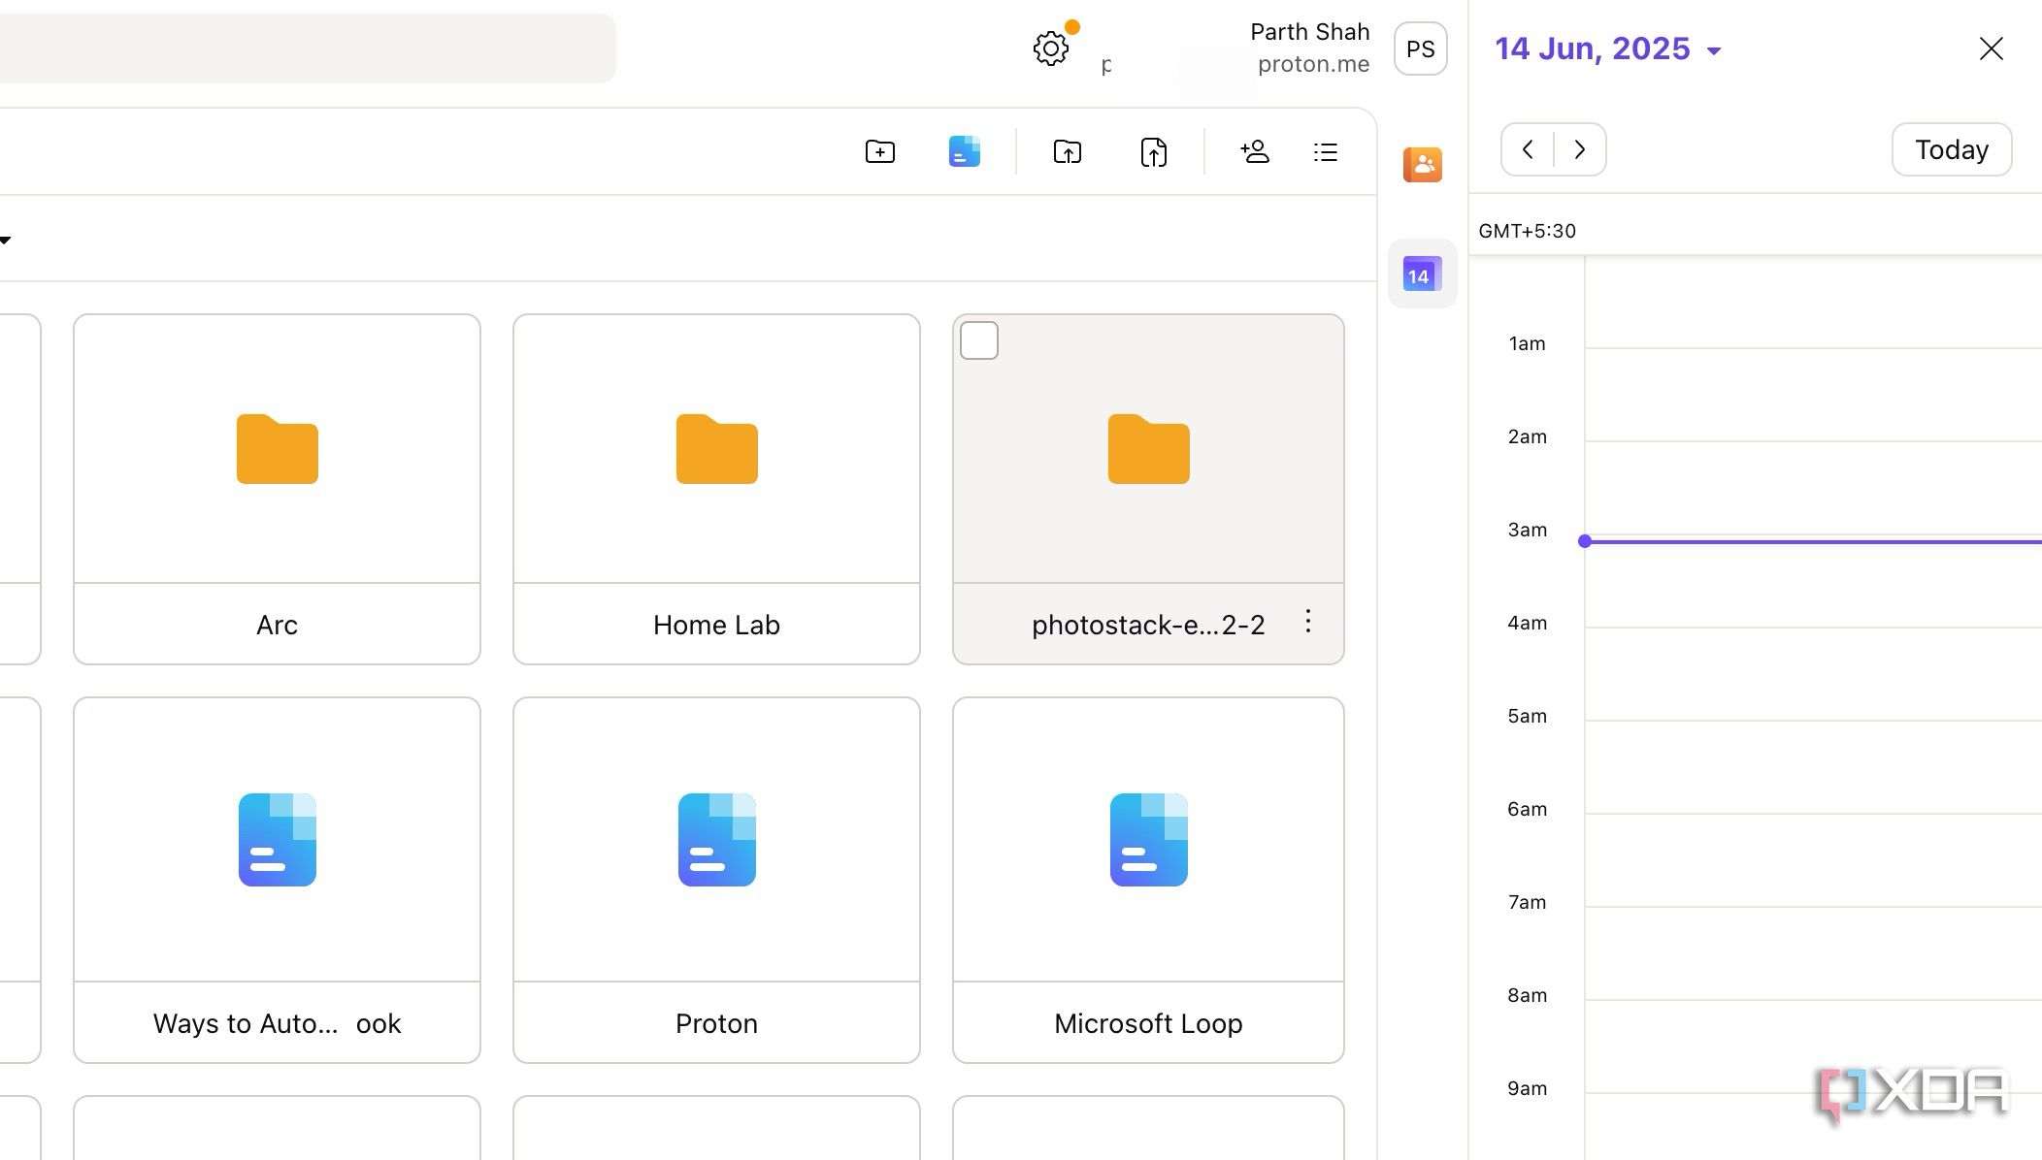
Task: Open the Home Lab folder
Action: [716, 489]
